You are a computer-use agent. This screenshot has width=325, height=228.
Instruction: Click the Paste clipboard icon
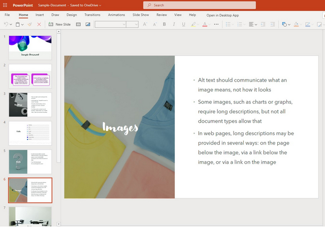pos(18,24)
